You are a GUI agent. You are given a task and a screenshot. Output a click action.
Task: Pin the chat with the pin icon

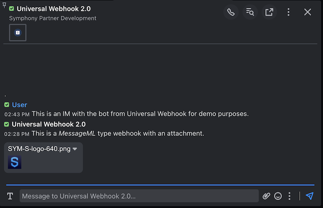[x=4, y=5]
